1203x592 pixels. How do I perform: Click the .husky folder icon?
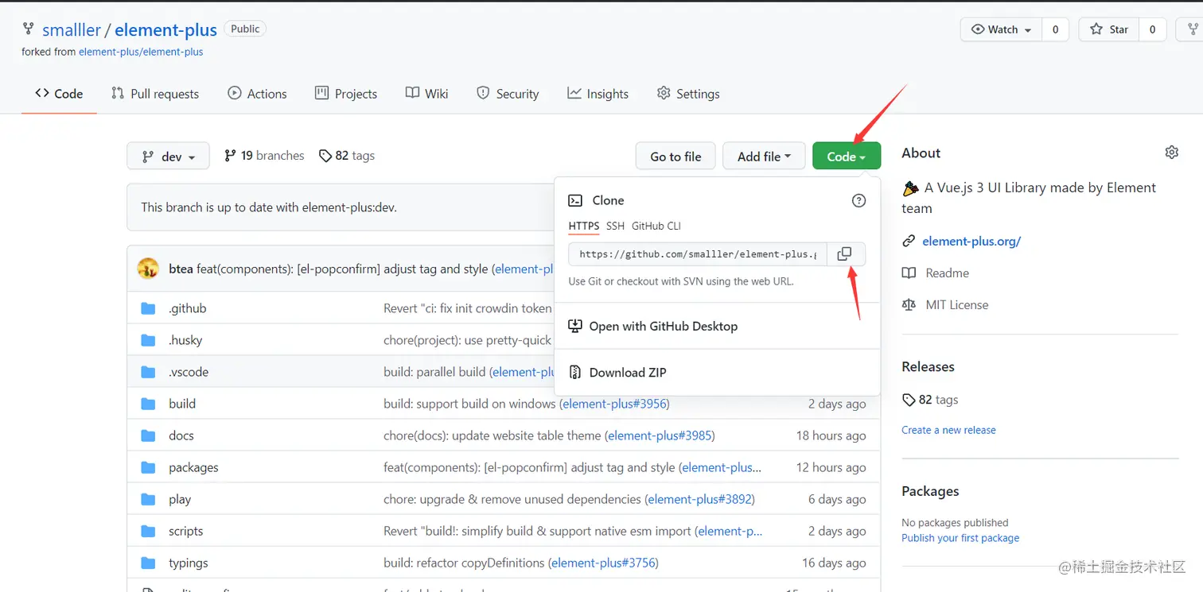point(148,340)
